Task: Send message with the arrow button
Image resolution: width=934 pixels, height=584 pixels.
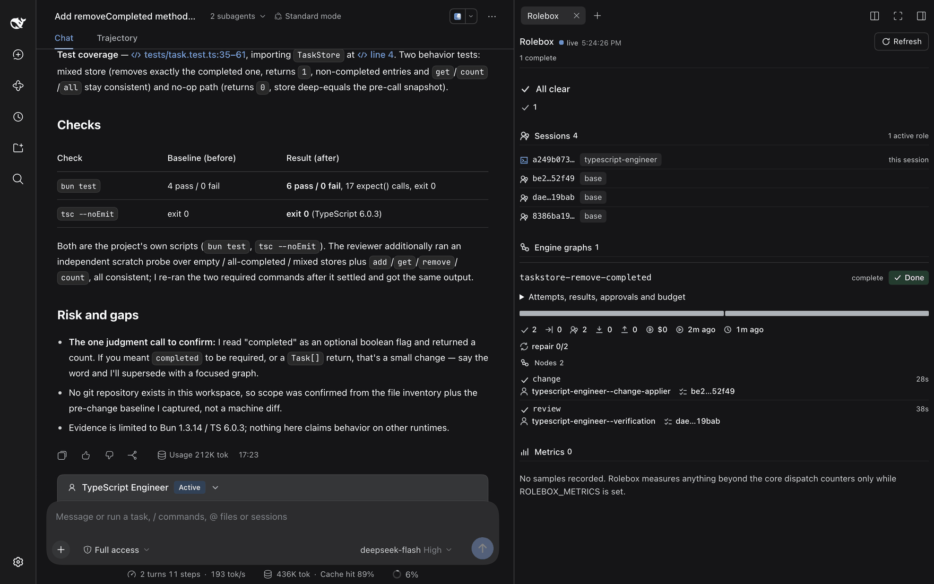Action: click(482, 548)
